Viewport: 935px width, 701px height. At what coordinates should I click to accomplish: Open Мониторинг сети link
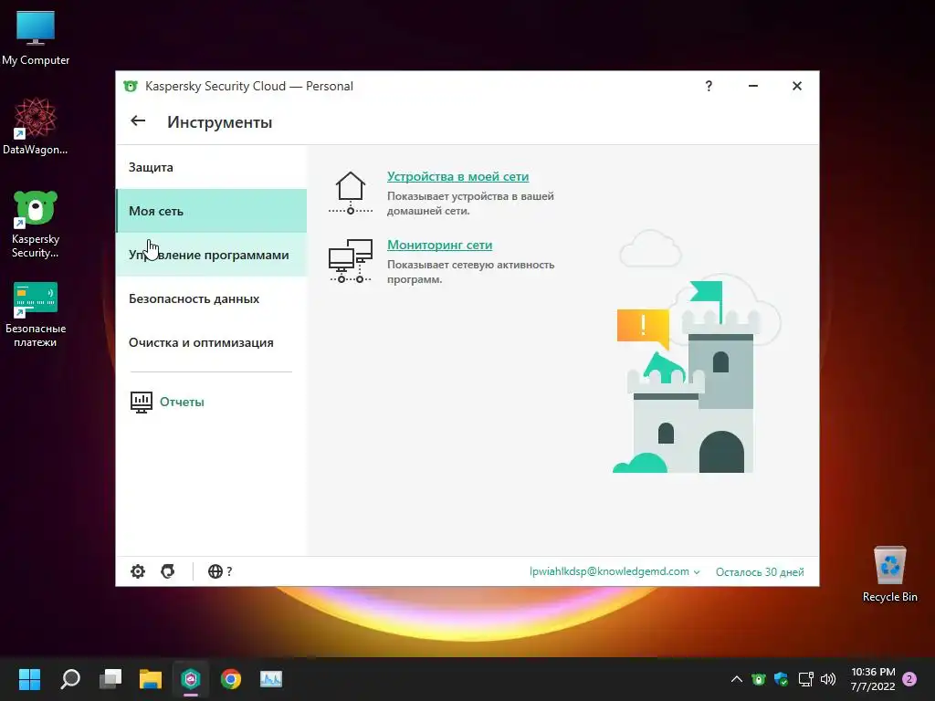point(439,245)
